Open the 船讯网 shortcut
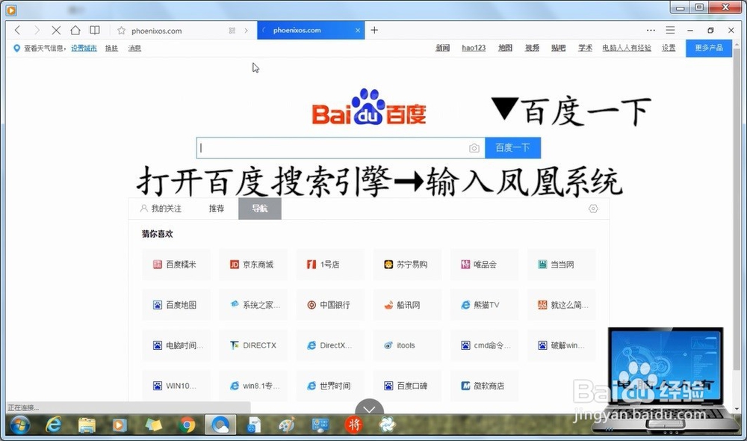Image resolution: width=747 pixels, height=441 pixels. coord(407,305)
